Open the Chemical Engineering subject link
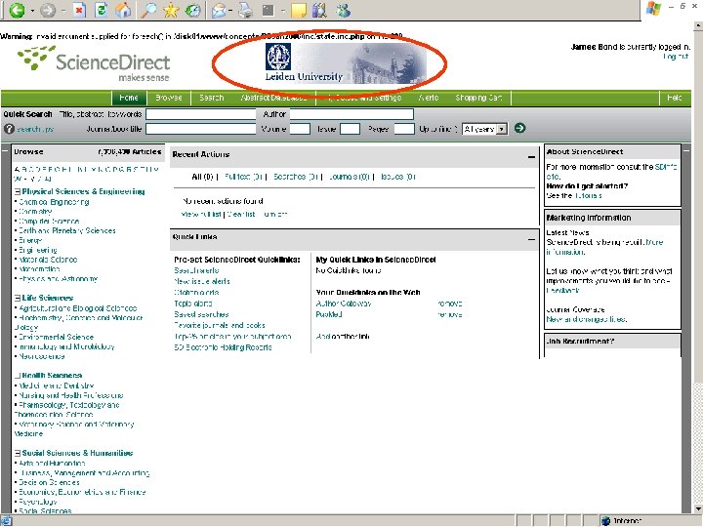 pos(54,202)
